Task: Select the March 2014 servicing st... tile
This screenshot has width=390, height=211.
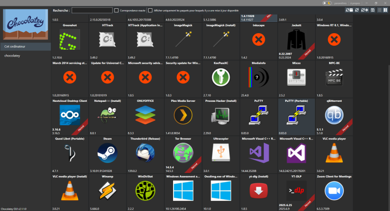Action: pos(70,79)
